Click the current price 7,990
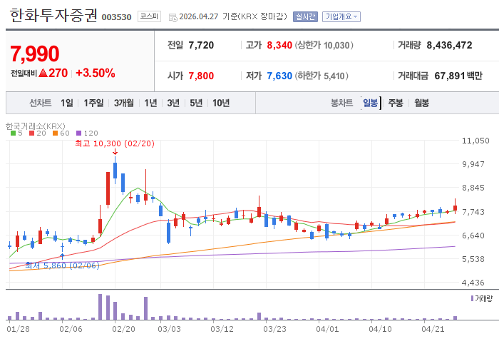Image resolution: width=499 pixels, height=339 pixels. tap(35, 54)
